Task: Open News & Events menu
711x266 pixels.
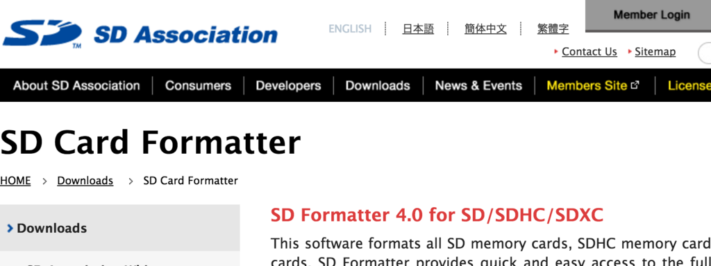Action: (478, 85)
